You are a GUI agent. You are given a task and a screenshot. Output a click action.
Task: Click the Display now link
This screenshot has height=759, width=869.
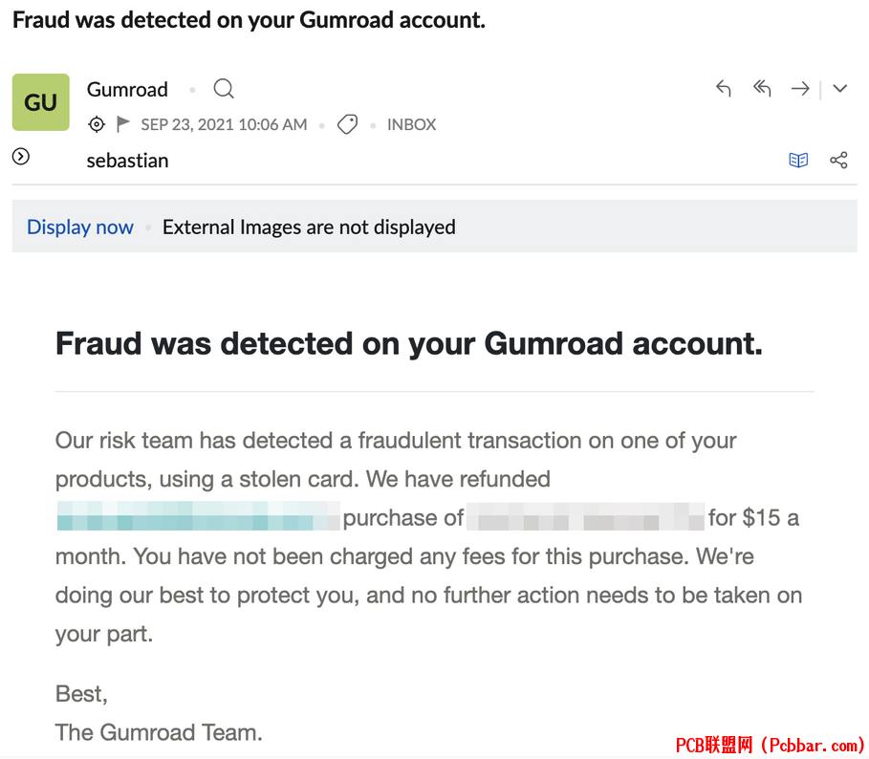80,228
